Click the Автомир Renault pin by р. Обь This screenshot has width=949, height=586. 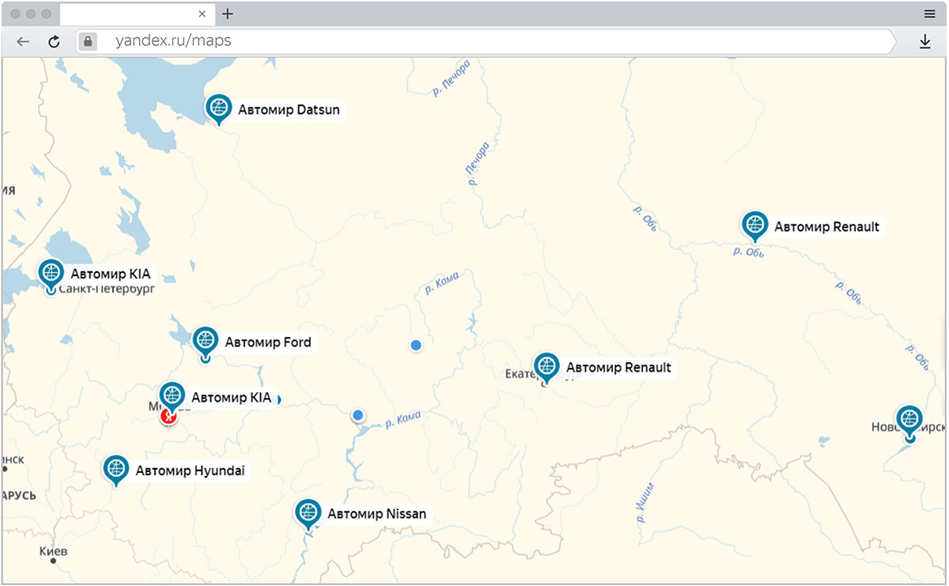coord(755,226)
